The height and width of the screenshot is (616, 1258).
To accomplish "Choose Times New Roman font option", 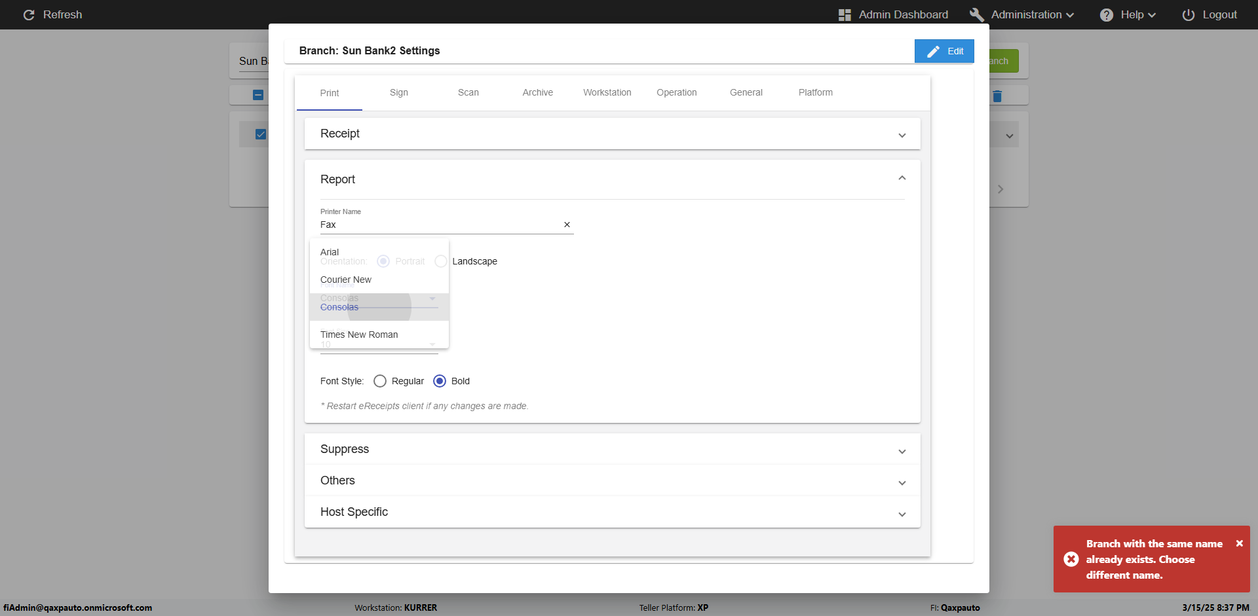I will 359,335.
